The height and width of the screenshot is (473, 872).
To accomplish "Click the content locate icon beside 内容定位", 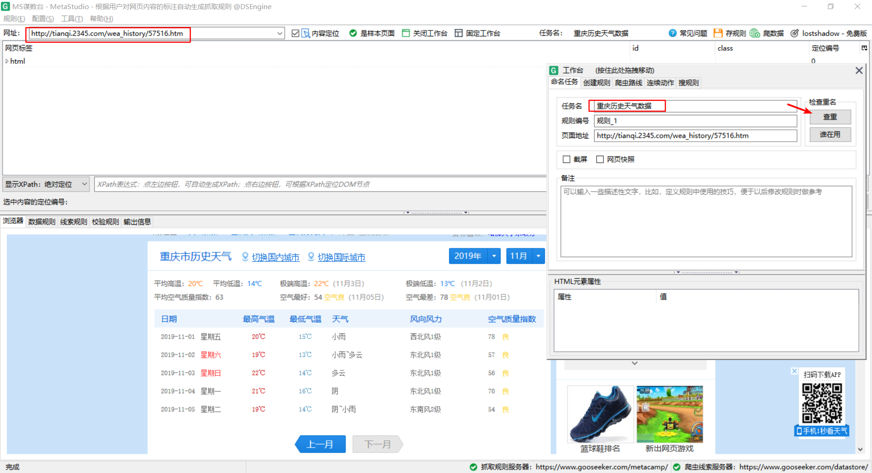I will coord(305,33).
